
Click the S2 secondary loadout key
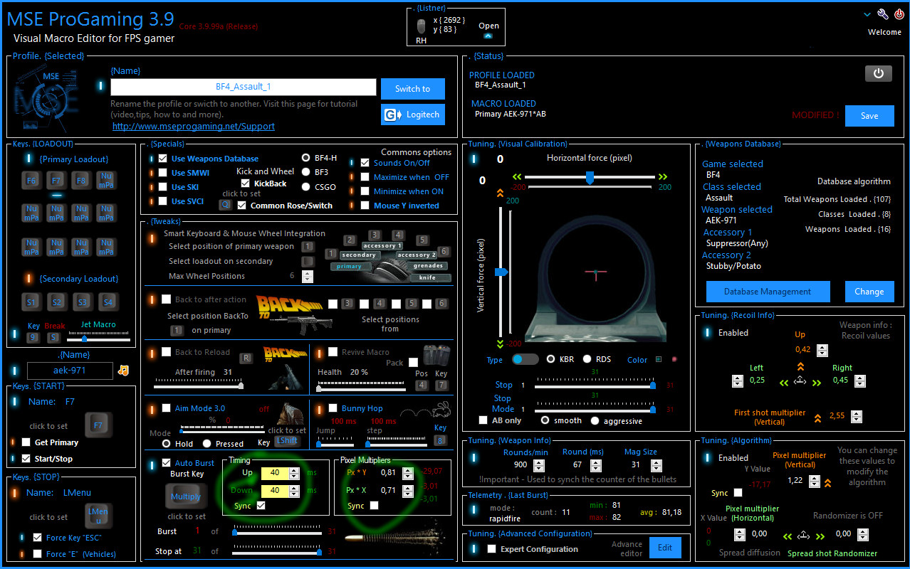pos(57,302)
